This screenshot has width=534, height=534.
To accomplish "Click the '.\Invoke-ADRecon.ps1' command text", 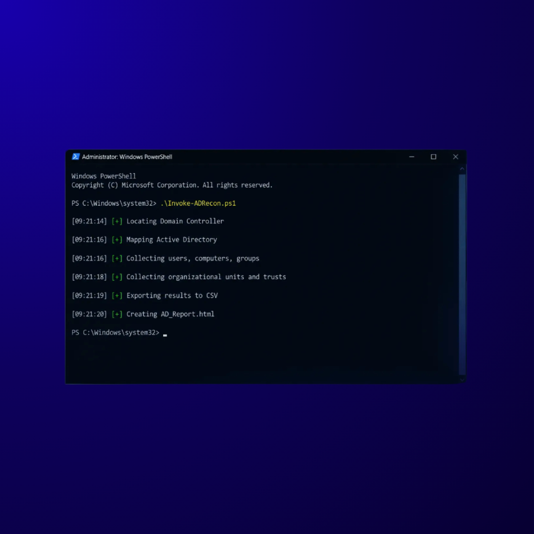I will pos(198,203).
